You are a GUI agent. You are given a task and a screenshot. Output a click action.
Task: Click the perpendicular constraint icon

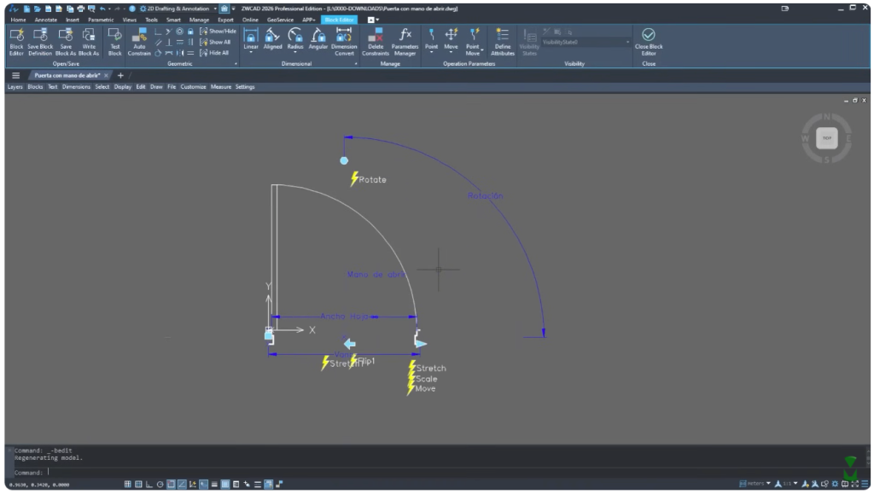tap(169, 43)
